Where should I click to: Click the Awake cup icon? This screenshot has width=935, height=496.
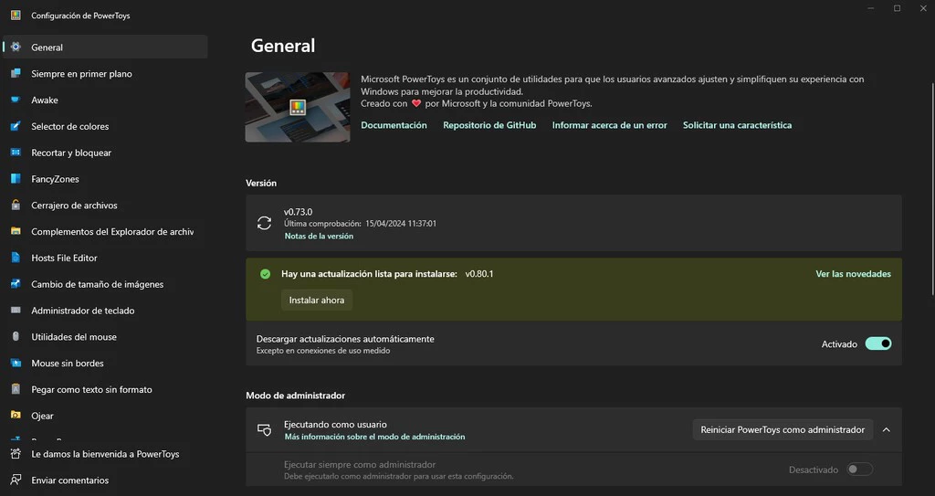[16, 99]
